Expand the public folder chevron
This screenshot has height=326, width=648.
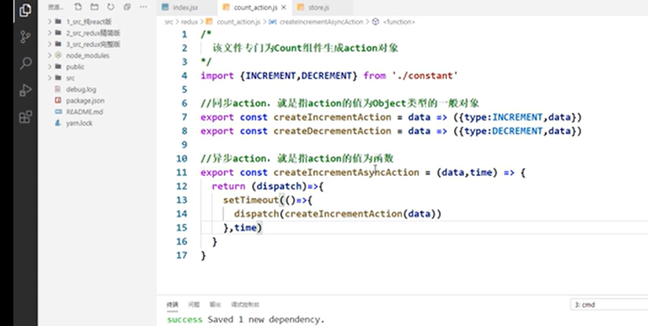[x=49, y=67]
